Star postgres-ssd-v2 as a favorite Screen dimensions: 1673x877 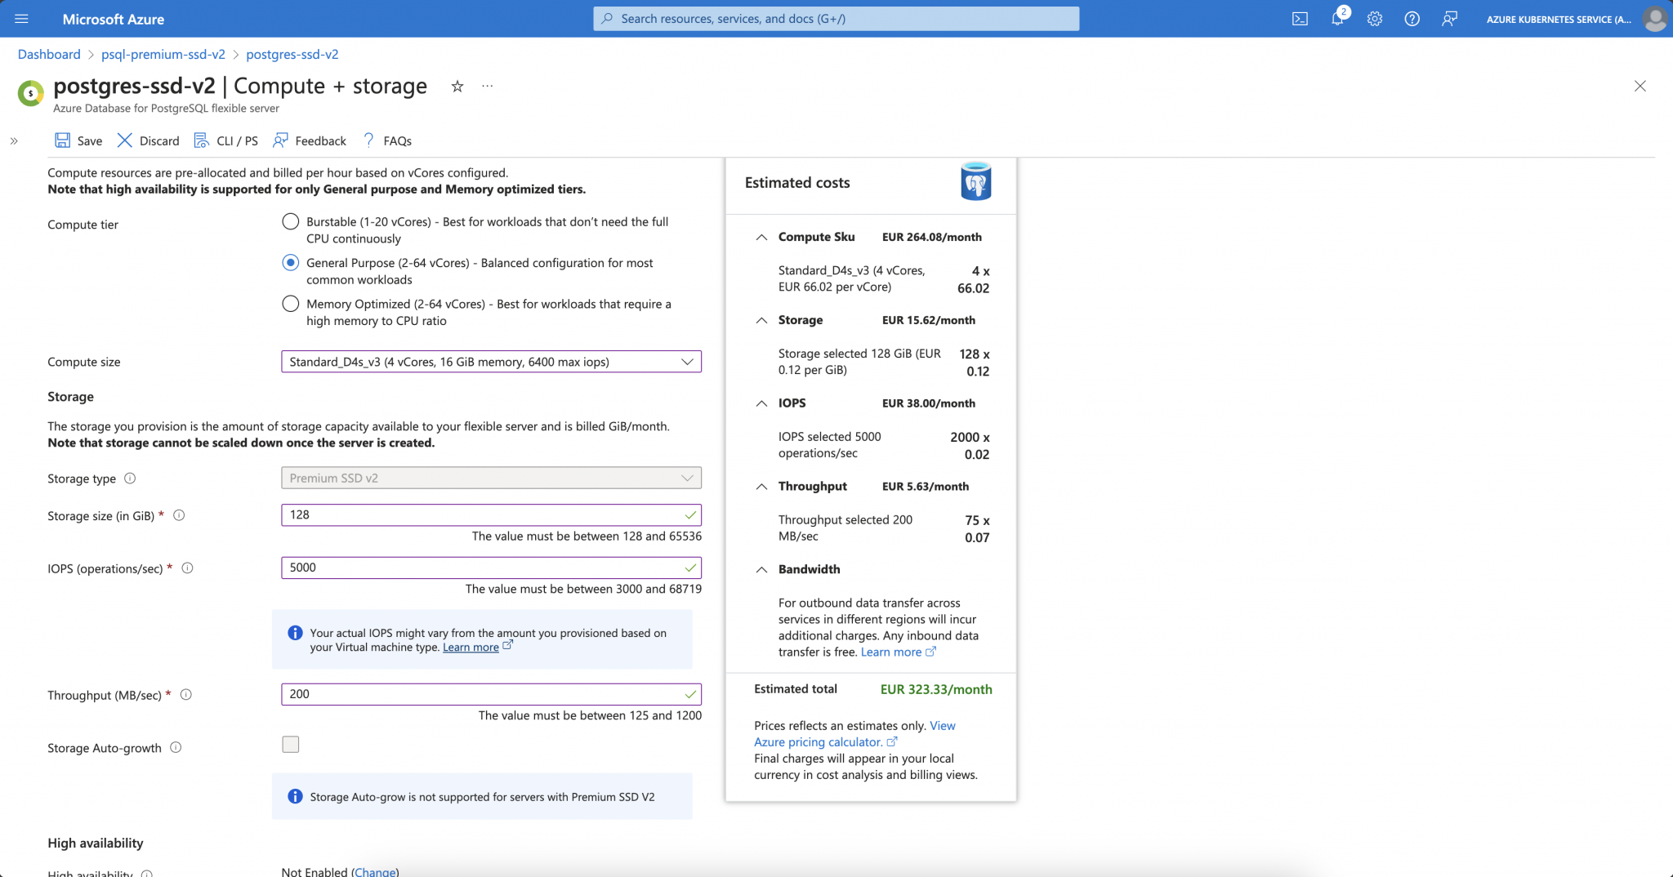pyautogui.click(x=457, y=87)
